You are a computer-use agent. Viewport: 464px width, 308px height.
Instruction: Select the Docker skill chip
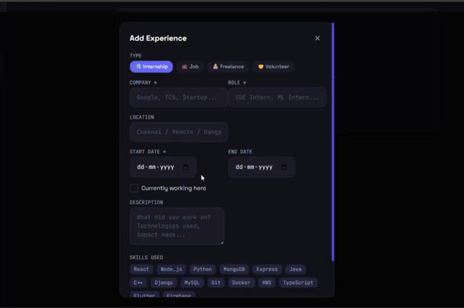click(241, 283)
